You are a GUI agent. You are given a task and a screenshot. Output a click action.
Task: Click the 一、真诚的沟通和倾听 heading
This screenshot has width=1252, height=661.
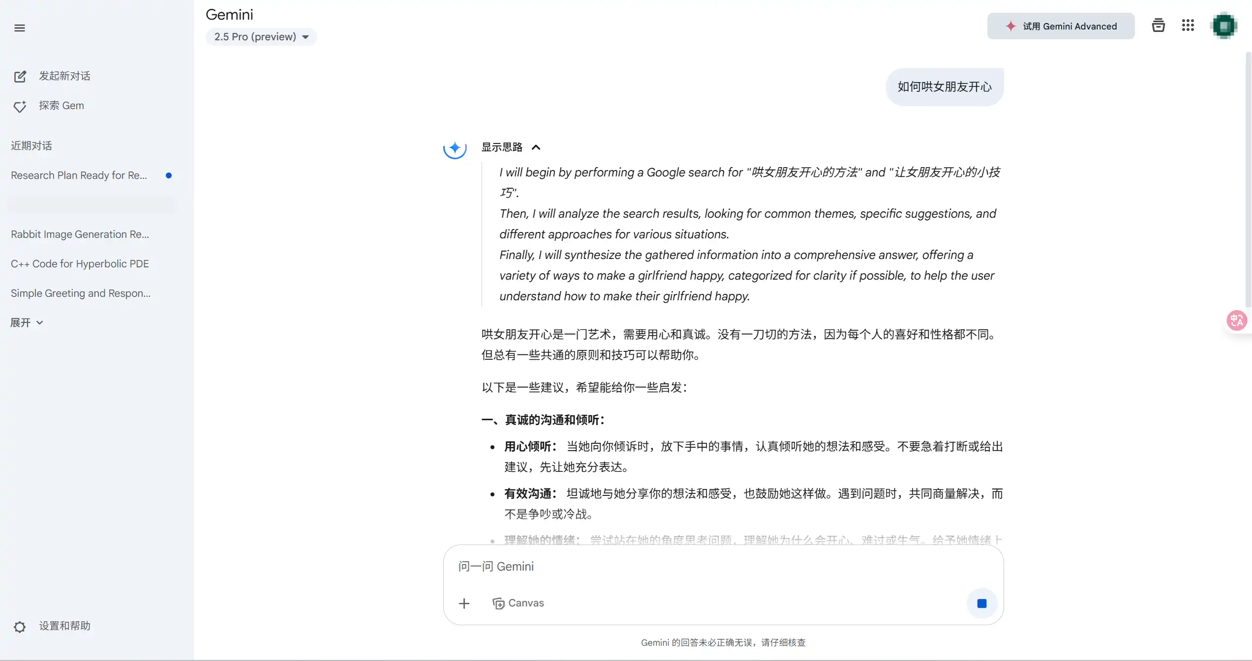coord(543,420)
